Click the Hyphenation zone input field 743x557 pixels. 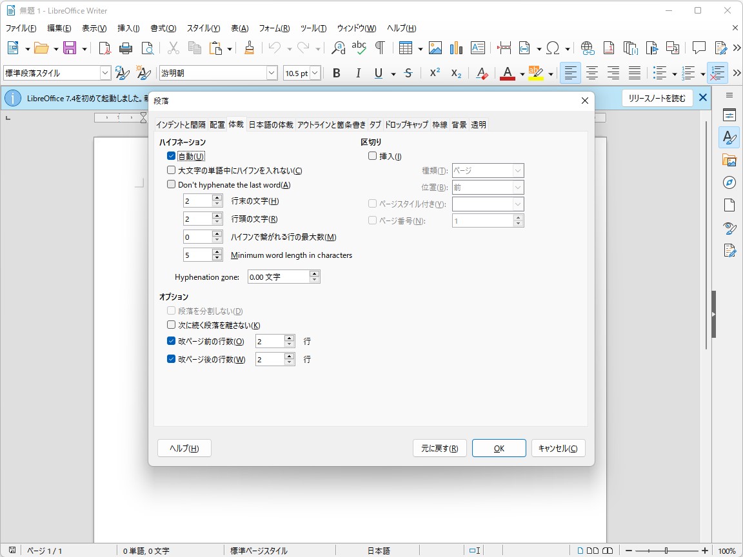click(279, 277)
